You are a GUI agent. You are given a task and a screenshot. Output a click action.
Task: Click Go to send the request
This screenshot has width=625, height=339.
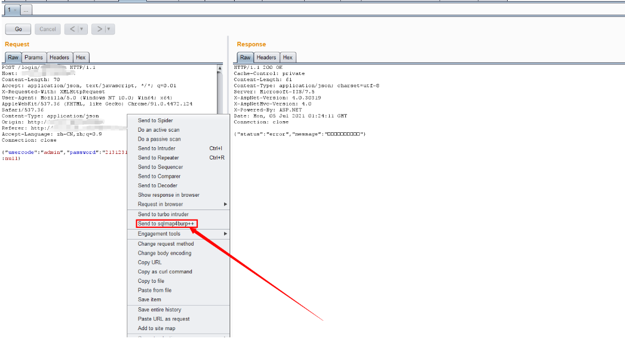18,29
